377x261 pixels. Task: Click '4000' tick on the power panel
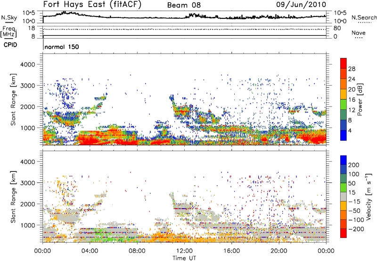[27, 65]
